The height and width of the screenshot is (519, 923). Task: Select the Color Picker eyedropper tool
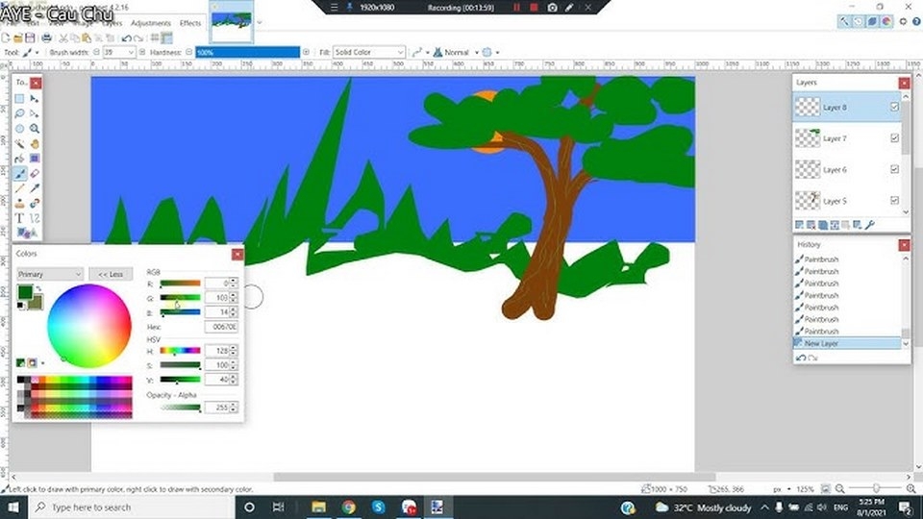[x=35, y=188]
